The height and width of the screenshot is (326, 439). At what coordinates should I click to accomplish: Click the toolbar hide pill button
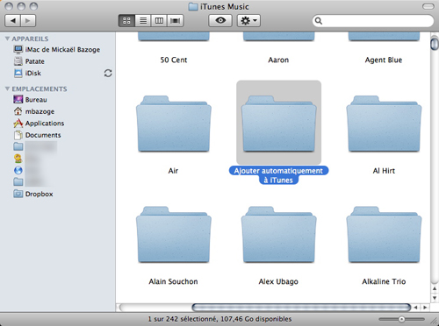point(428,6)
